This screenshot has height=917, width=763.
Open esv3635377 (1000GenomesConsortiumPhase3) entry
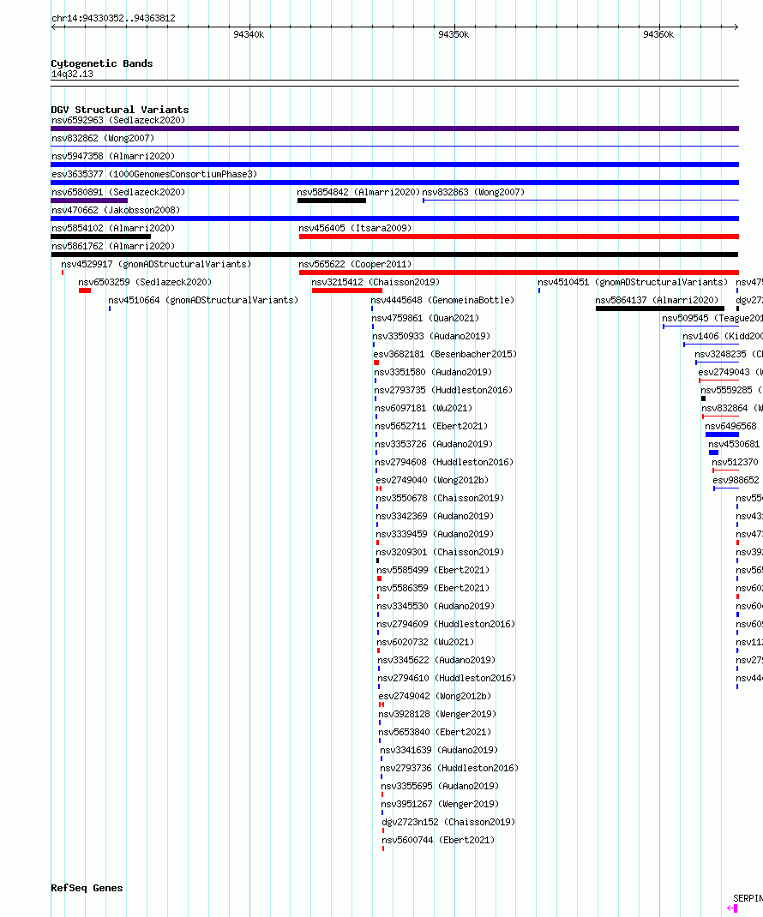tap(154, 174)
